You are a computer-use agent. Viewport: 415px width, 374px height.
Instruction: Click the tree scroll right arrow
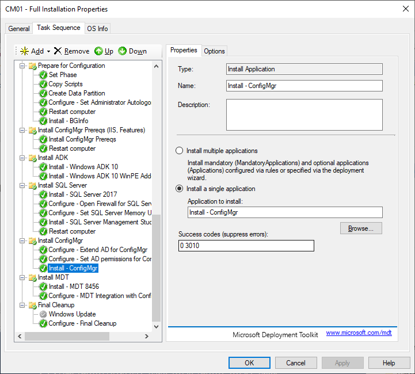[x=147, y=336]
